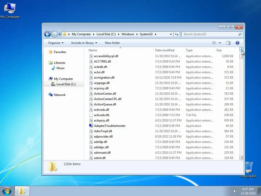Select activeds.dll file icon
This screenshot has width=261, height=196.
click(91, 110)
